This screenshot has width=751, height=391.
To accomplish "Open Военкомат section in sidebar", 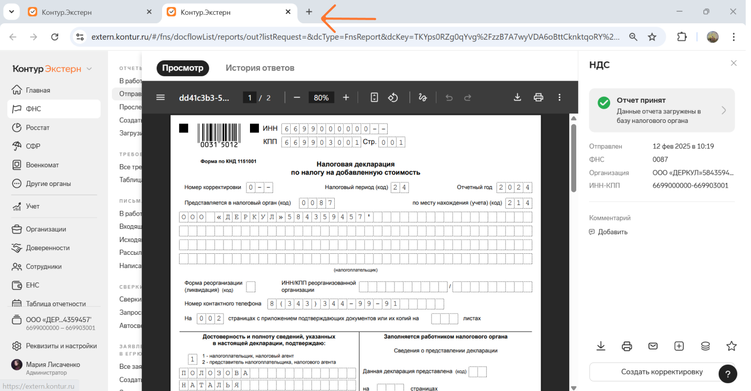I will pyautogui.click(x=53, y=165).
